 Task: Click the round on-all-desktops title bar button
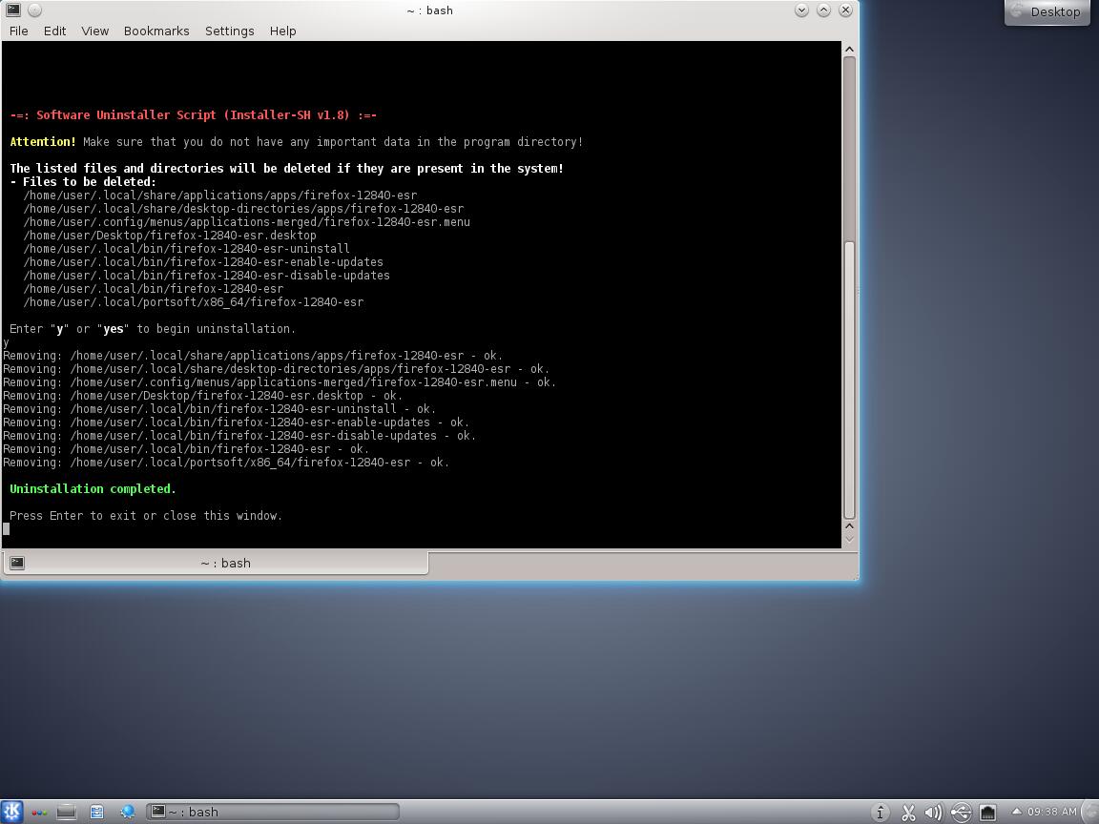(34, 10)
